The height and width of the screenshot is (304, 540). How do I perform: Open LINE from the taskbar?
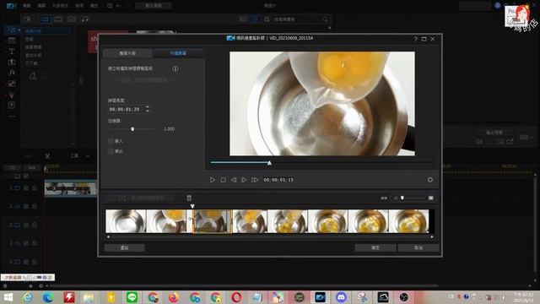tap(132, 297)
